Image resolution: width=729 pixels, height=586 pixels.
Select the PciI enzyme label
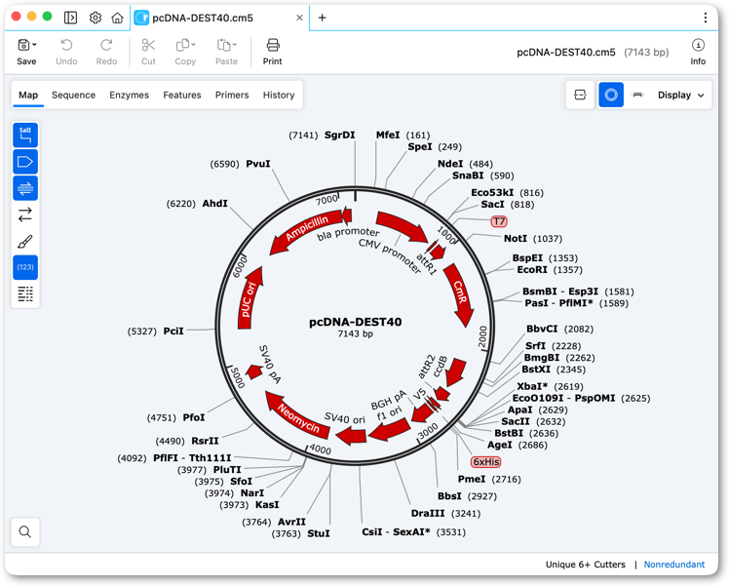point(173,332)
